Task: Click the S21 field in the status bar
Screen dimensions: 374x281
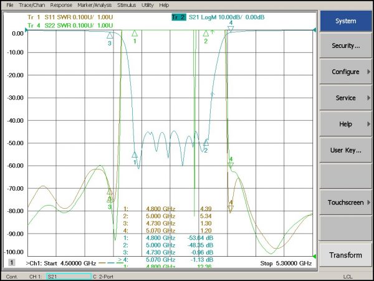Action: click(x=69, y=277)
